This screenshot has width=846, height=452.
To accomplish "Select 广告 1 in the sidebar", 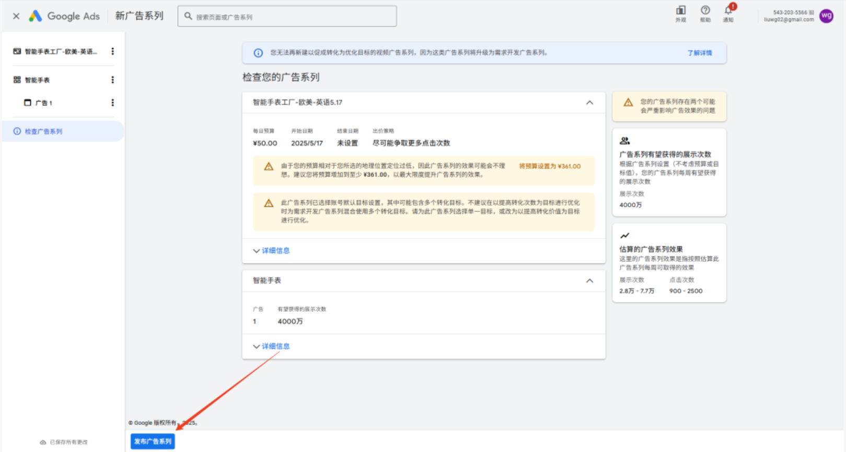I will click(44, 103).
